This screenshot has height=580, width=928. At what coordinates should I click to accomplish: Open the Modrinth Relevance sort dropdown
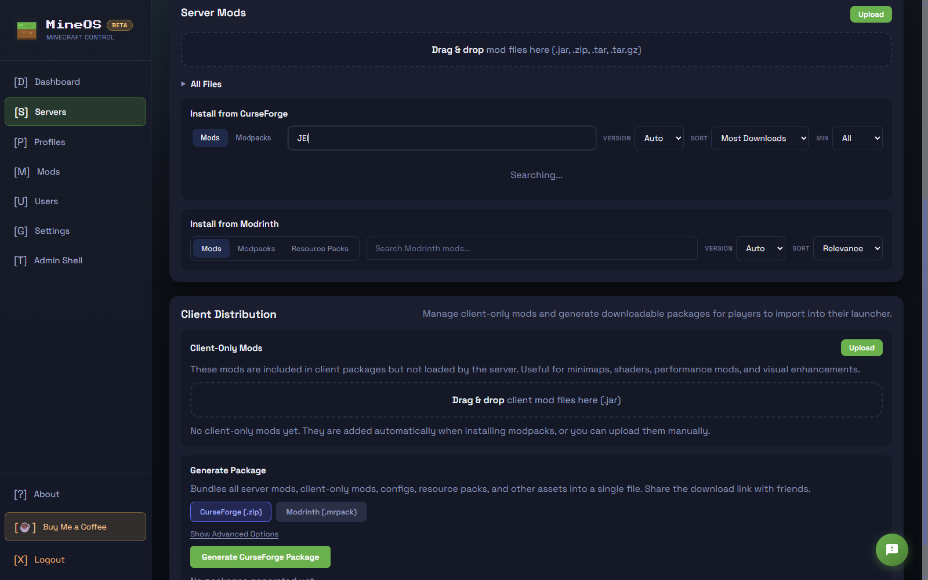(x=847, y=248)
